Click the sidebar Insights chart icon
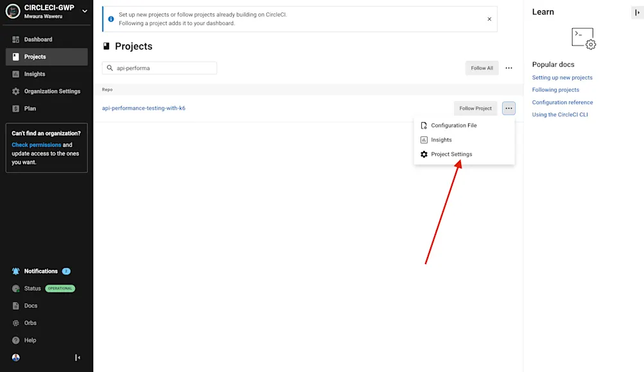Screen dimensions: 644x372 point(15,74)
